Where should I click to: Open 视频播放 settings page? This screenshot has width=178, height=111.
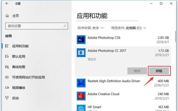pyautogui.click(x=19, y=88)
